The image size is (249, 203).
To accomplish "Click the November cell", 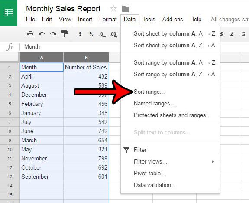I will (x=42, y=159).
